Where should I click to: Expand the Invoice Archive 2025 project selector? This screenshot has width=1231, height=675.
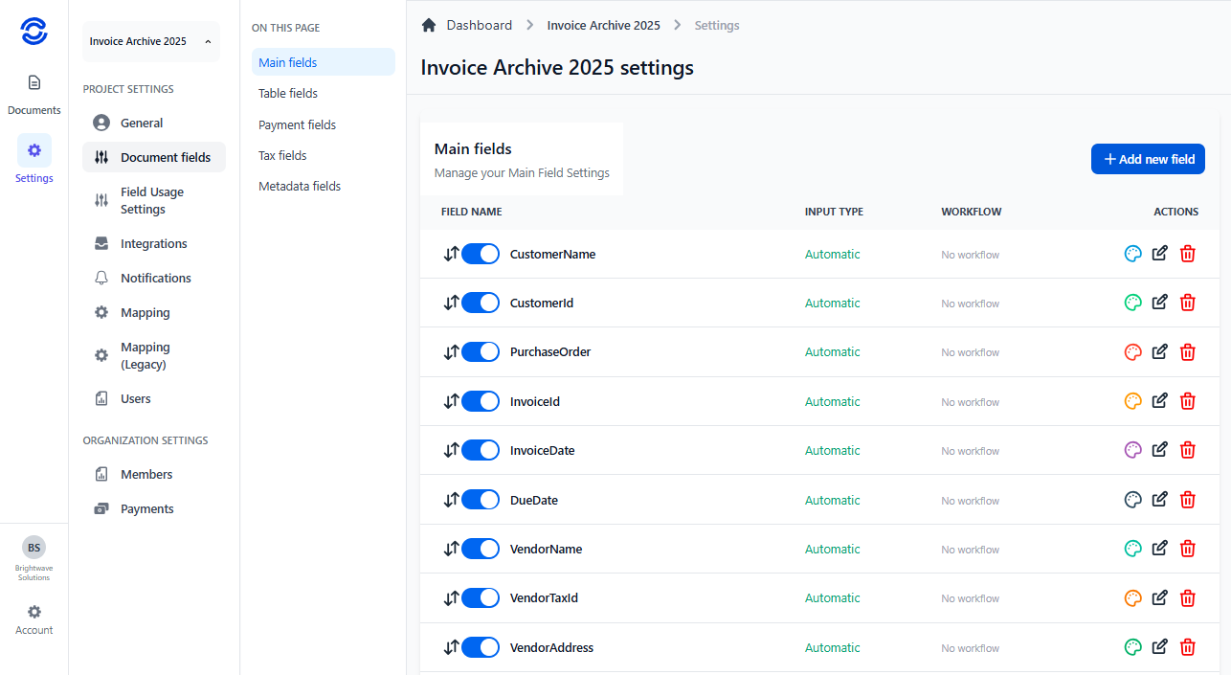[x=150, y=41]
